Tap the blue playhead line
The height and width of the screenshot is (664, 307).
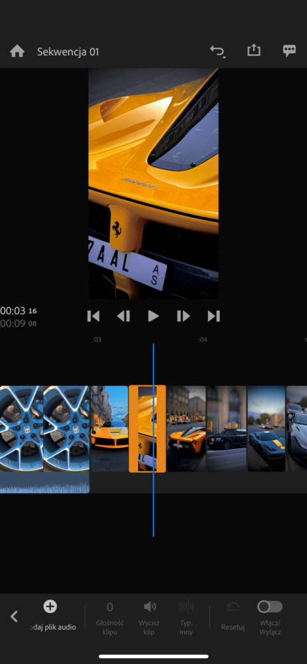click(153, 440)
